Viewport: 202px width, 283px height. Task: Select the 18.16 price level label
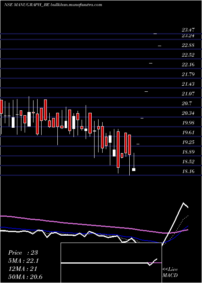188,171
